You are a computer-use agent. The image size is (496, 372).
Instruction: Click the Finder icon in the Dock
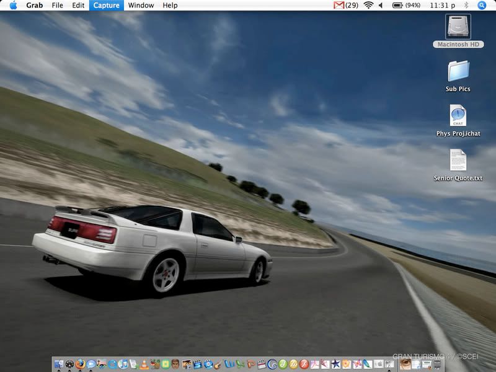point(58,365)
